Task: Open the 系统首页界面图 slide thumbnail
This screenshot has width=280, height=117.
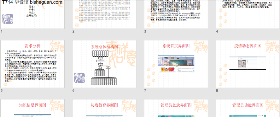Action: click(176, 64)
